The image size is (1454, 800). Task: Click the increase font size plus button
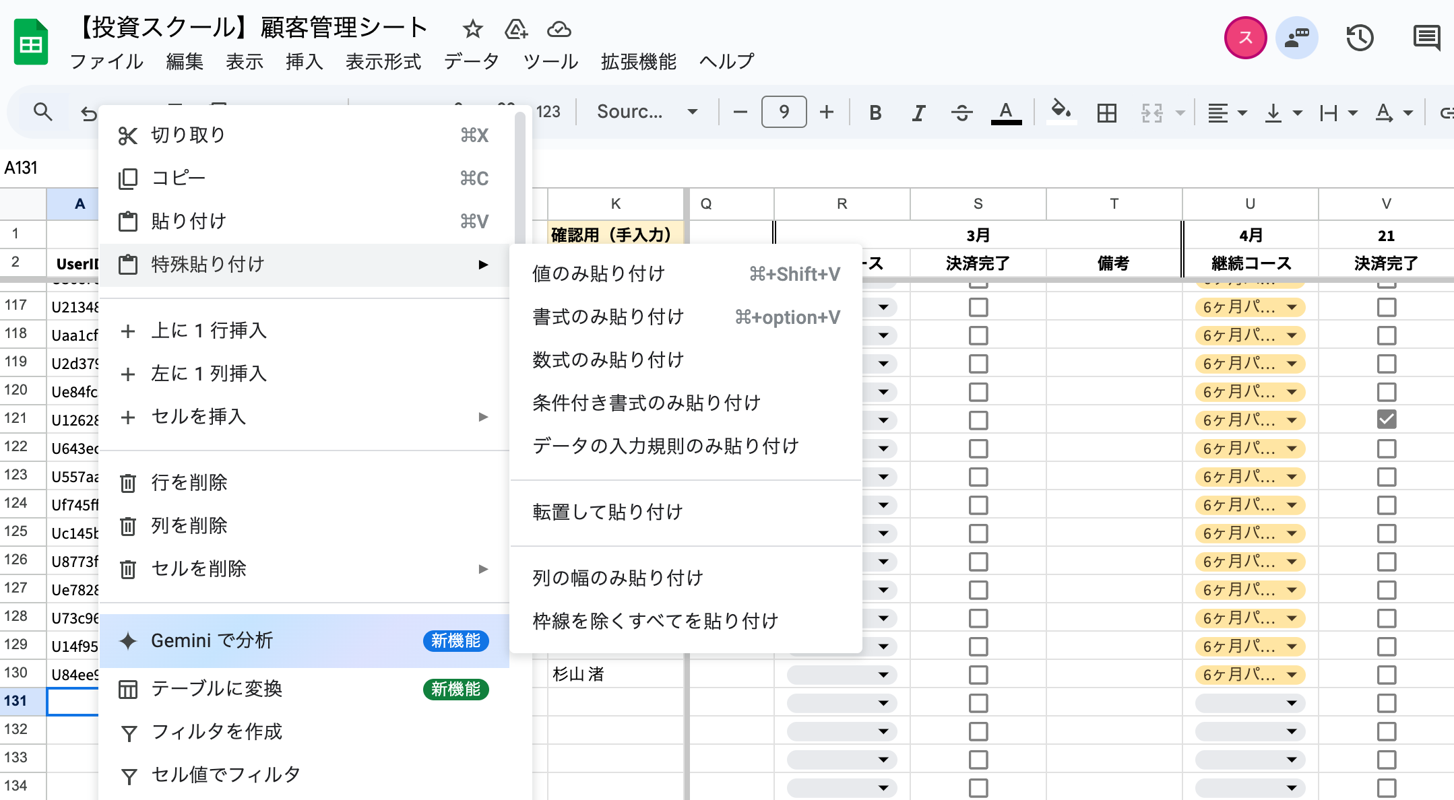tap(827, 112)
